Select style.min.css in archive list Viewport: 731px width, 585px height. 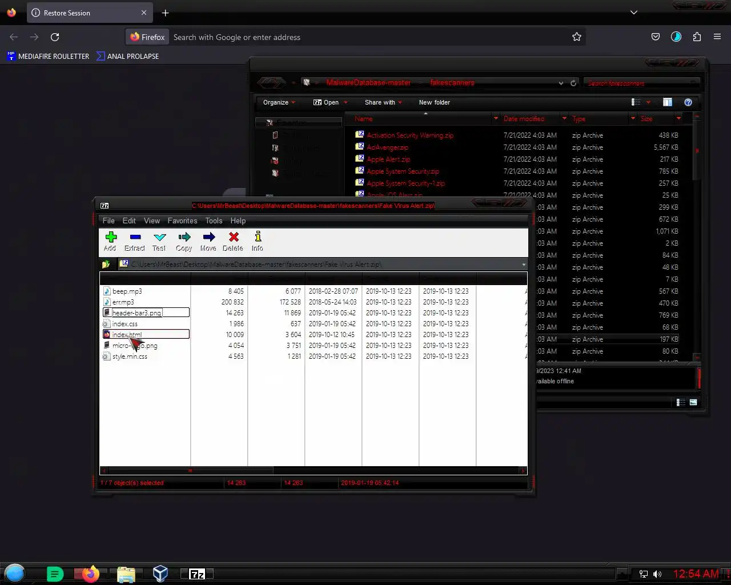pos(130,356)
